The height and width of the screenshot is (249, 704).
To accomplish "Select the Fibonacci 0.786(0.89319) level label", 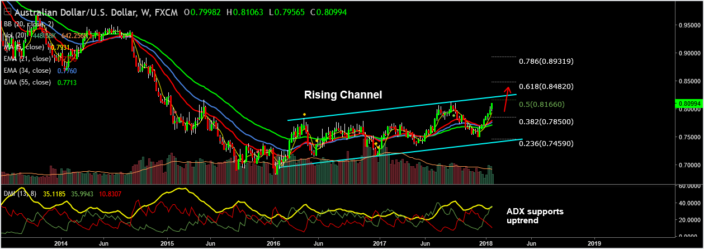I will click(546, 61).
